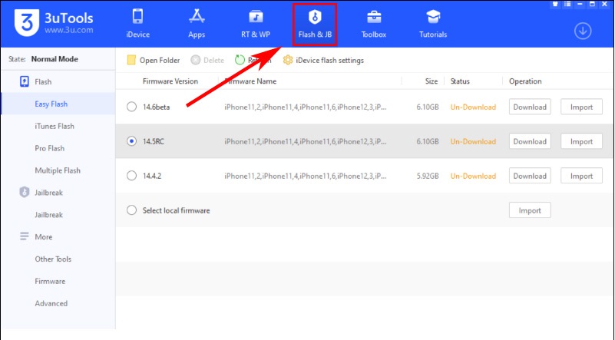Select the 14.5RC firmware radio button
Viewport: 615px width, 340px height.
coord(132,141)
